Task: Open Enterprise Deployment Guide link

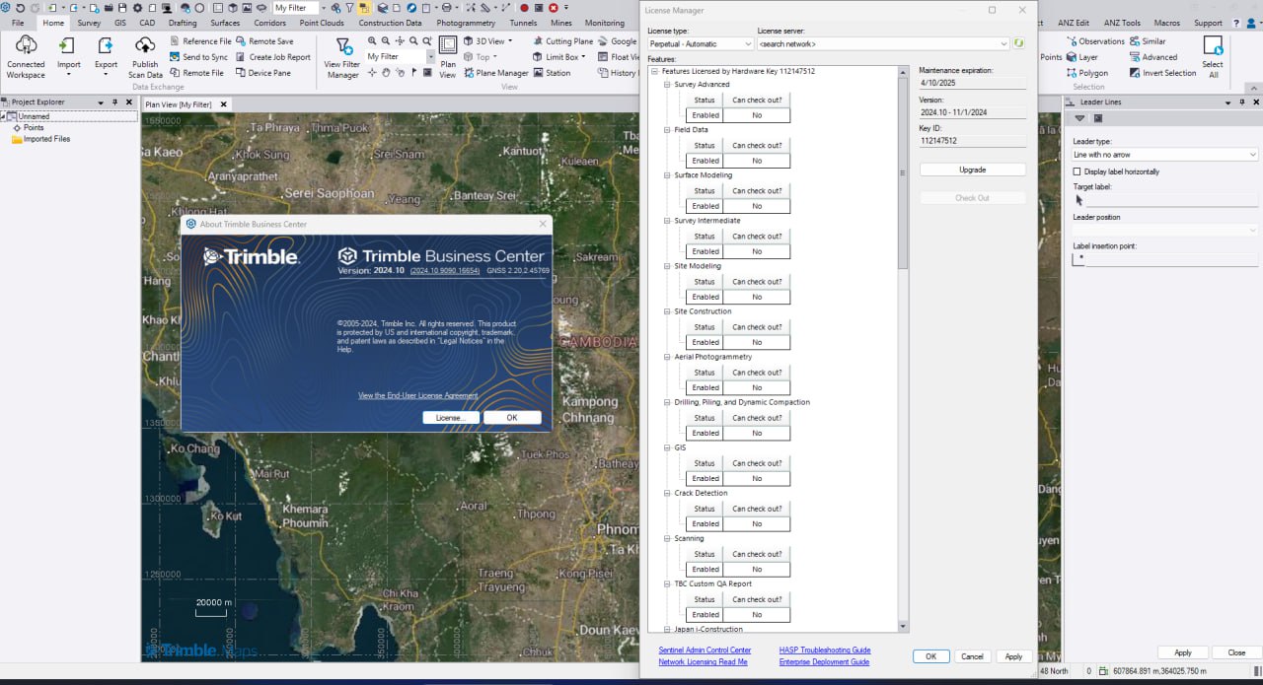Action: click(x=824, y=662)
